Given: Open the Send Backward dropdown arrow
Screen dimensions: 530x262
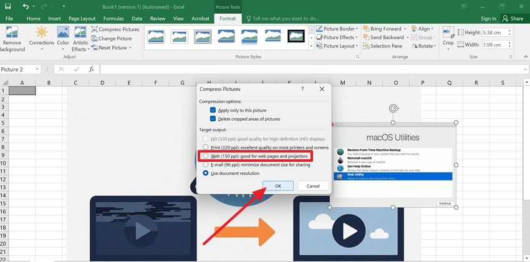Looking at the screenshot, I should [x=407, y=37].
